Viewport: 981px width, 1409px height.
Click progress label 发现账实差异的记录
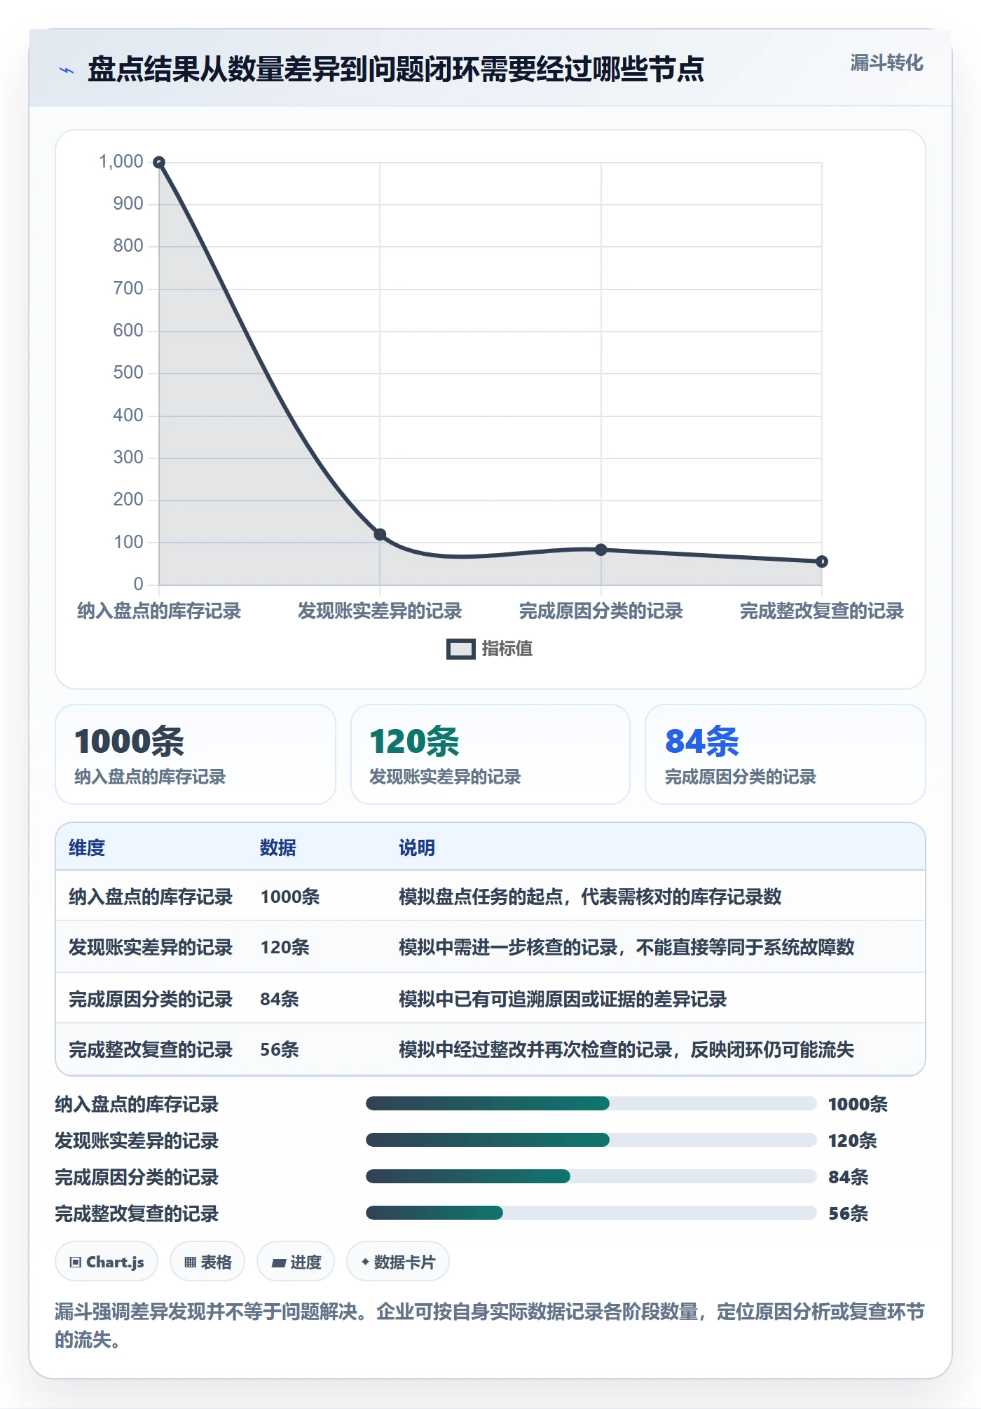tap(137, 1141)
